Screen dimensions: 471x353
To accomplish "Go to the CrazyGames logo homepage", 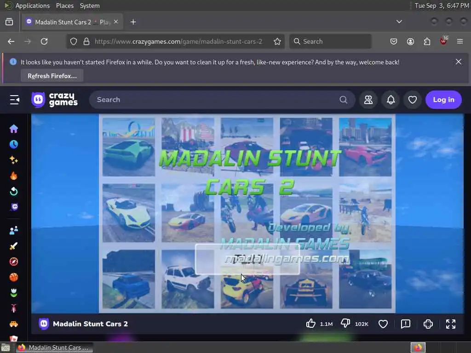I will coord(54,100).
